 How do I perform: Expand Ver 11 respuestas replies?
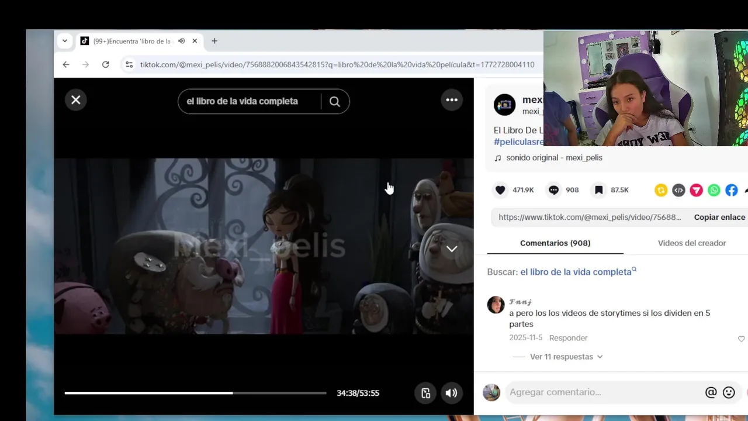click(x=566, y=357)
